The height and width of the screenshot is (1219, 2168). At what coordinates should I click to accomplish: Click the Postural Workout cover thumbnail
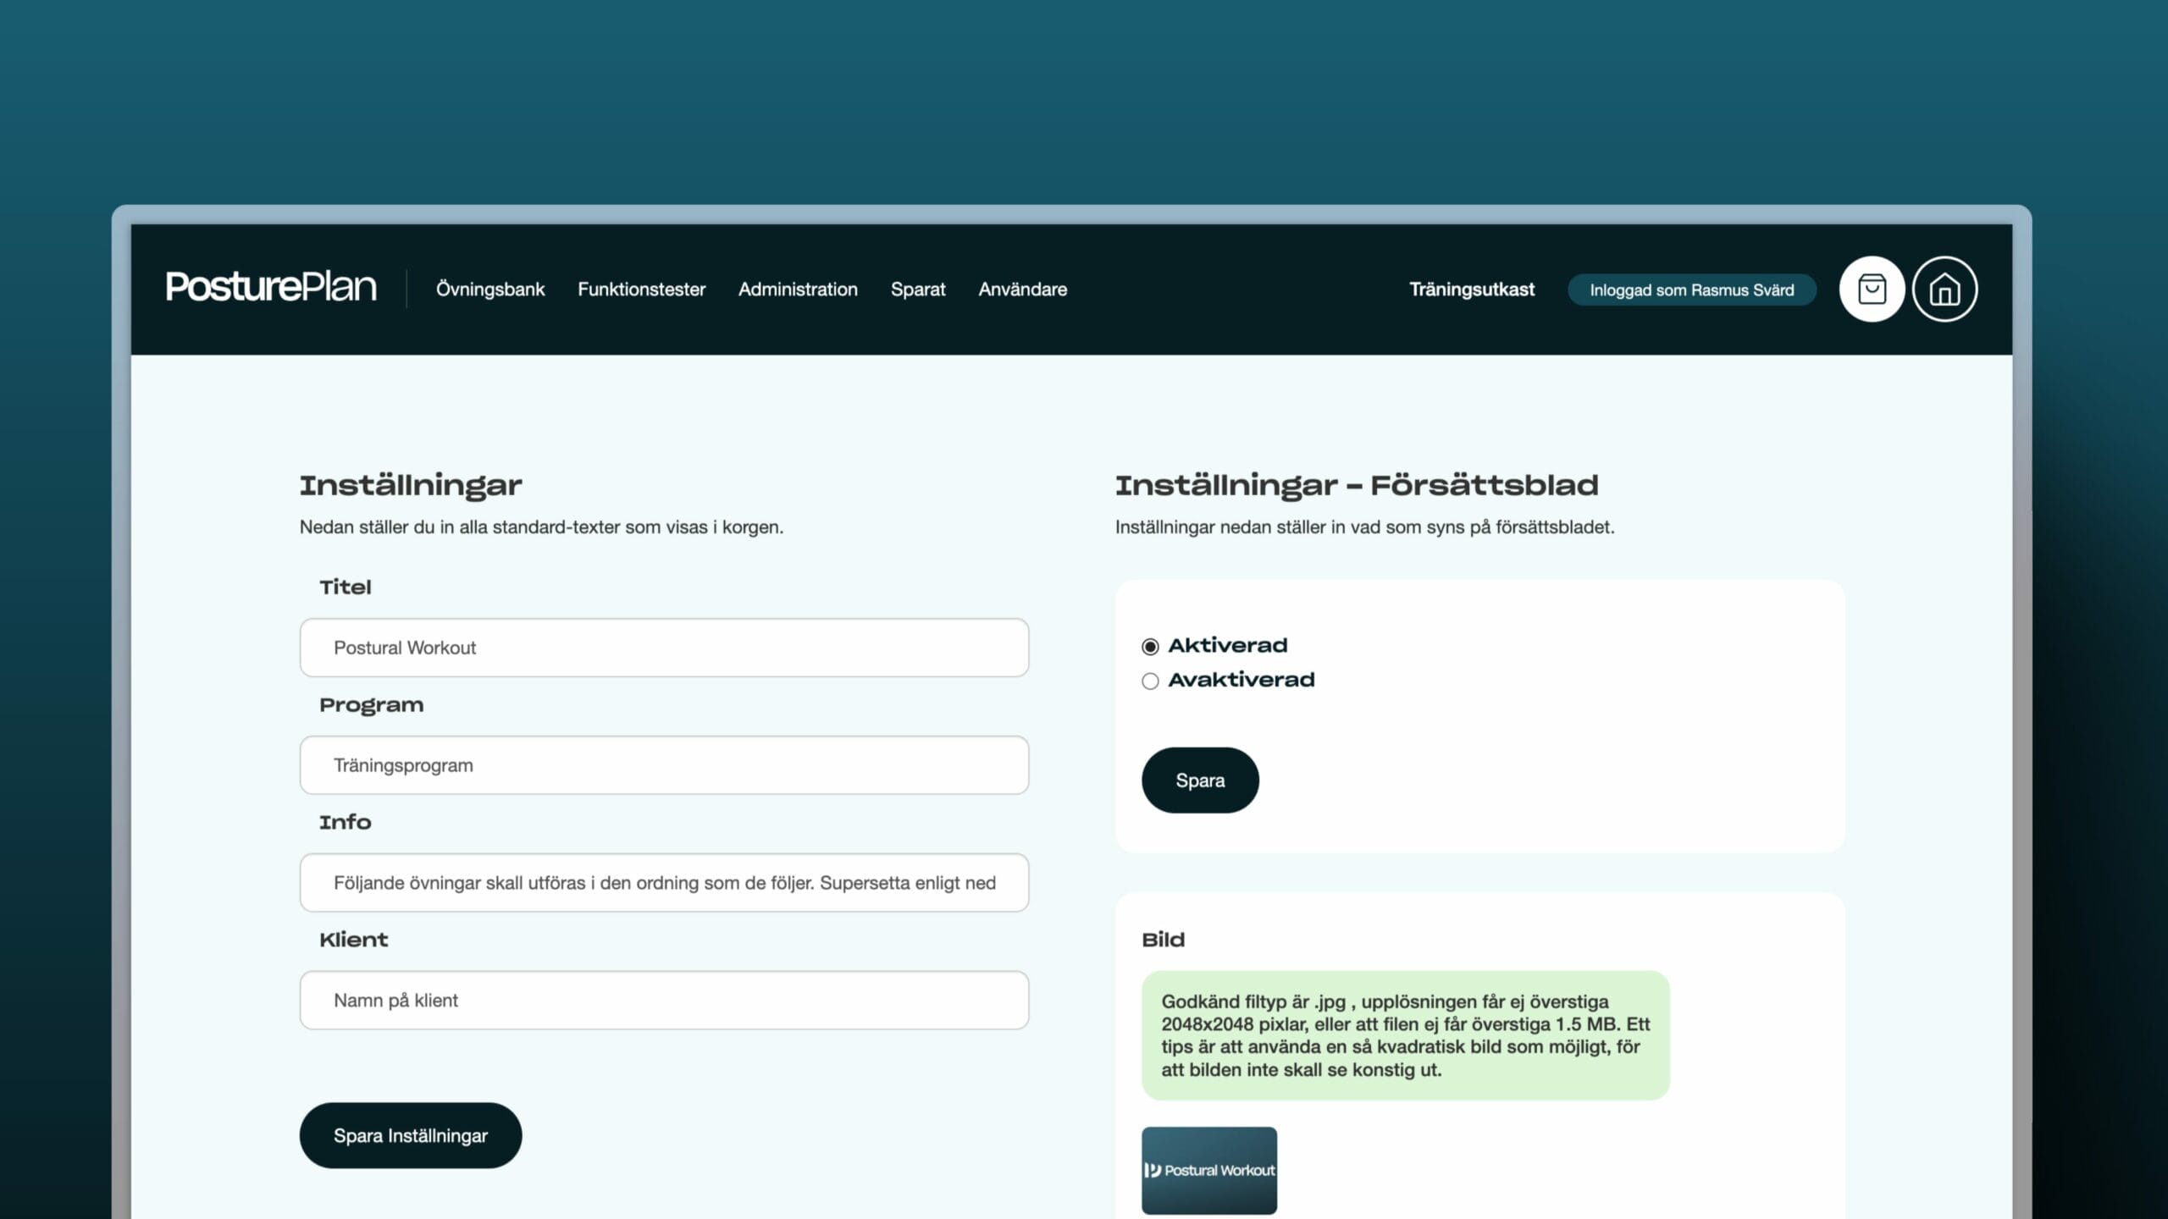[x=1208, y=1170]
